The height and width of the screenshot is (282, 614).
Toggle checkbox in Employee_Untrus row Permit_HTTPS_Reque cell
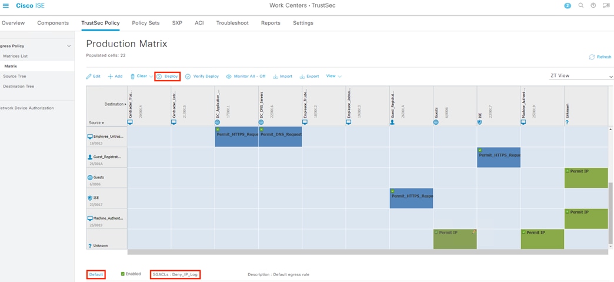coord(218,130)
